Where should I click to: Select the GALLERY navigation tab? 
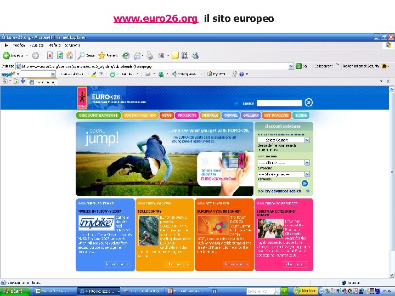pyautogui.click(x=251, y=115)
